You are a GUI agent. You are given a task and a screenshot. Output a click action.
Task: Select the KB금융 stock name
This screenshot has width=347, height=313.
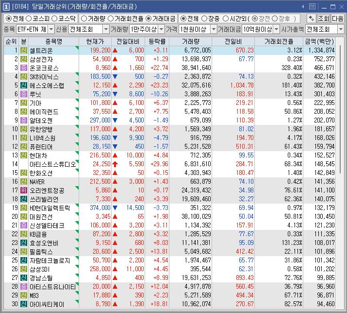[38, 234]
